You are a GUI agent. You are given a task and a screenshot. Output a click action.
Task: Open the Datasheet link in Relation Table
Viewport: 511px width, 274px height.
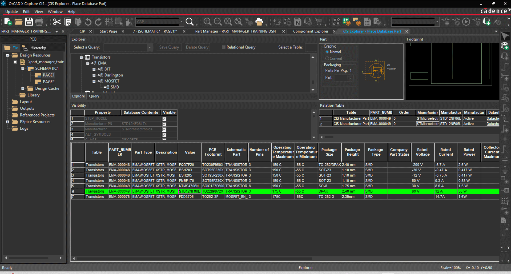493,118
